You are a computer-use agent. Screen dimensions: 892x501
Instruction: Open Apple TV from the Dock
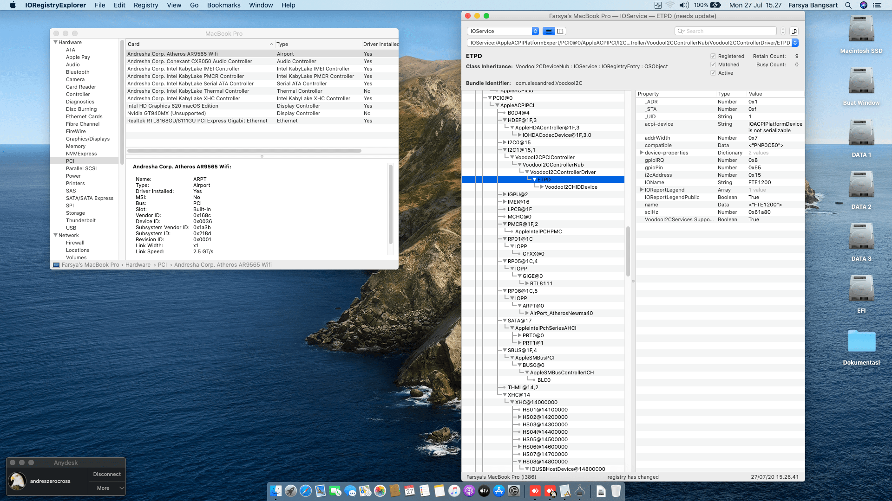(484, 490)
